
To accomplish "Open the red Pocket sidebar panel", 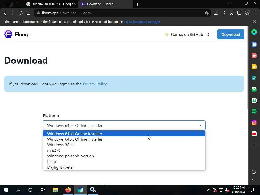I will [x=254, y=56].
